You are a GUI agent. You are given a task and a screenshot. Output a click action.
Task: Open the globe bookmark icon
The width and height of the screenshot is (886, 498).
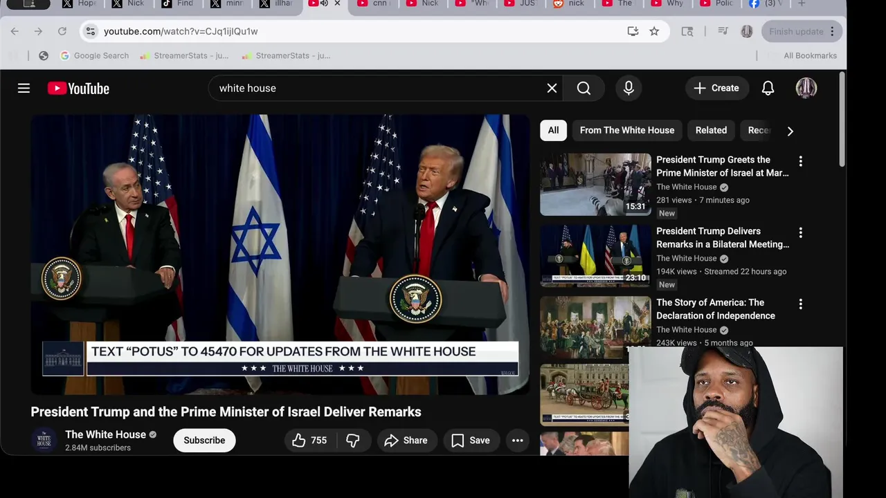(44, 55)
